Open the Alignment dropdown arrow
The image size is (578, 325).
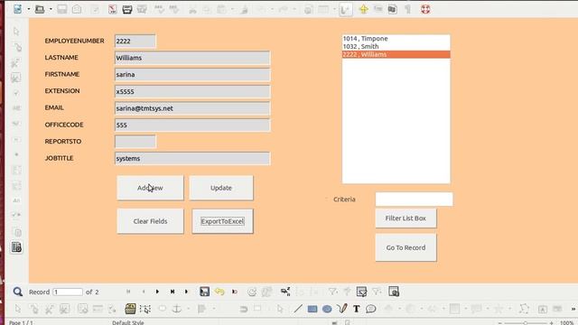(x=214, y=309)
